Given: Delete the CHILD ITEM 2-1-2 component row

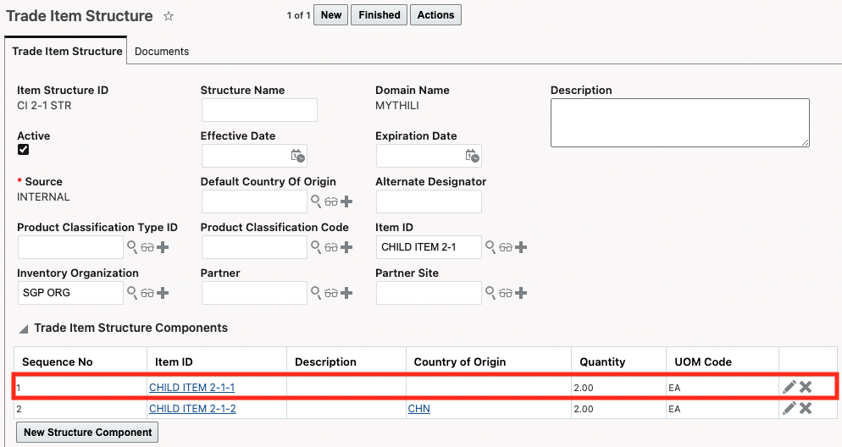Looking at the screenshot, I should tap(806, 408).
